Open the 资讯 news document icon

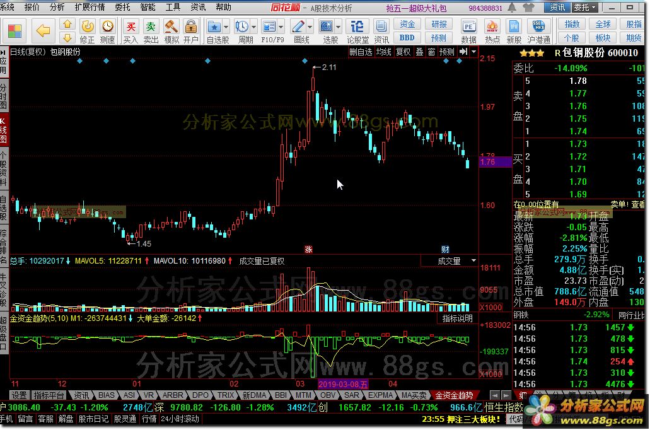(381, 31)
